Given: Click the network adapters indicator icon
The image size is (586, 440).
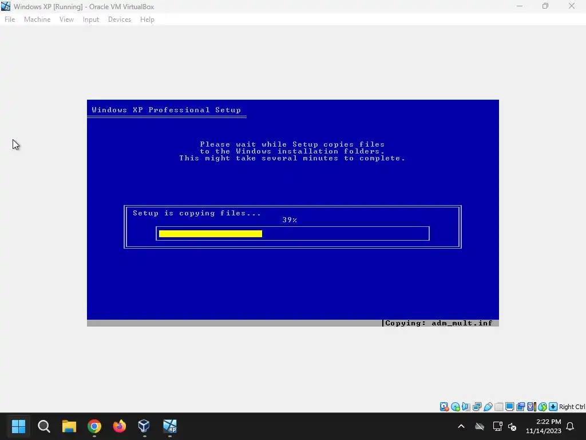Looking at the screenshot, I should tap(477, 407).
